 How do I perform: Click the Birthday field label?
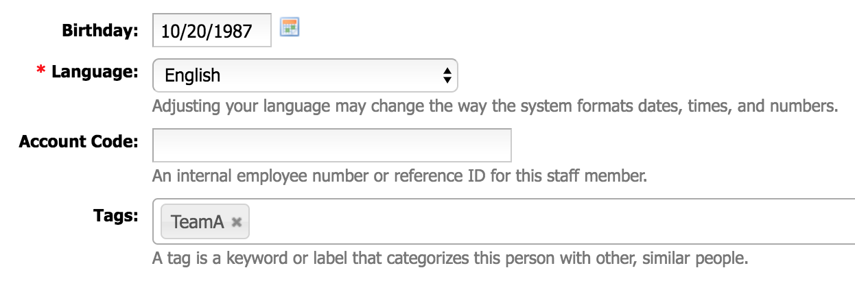click(x=100, y=31)
